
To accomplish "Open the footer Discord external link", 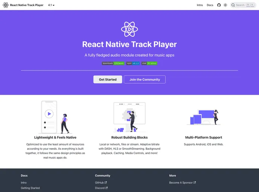I will click(x=101, y=188).
